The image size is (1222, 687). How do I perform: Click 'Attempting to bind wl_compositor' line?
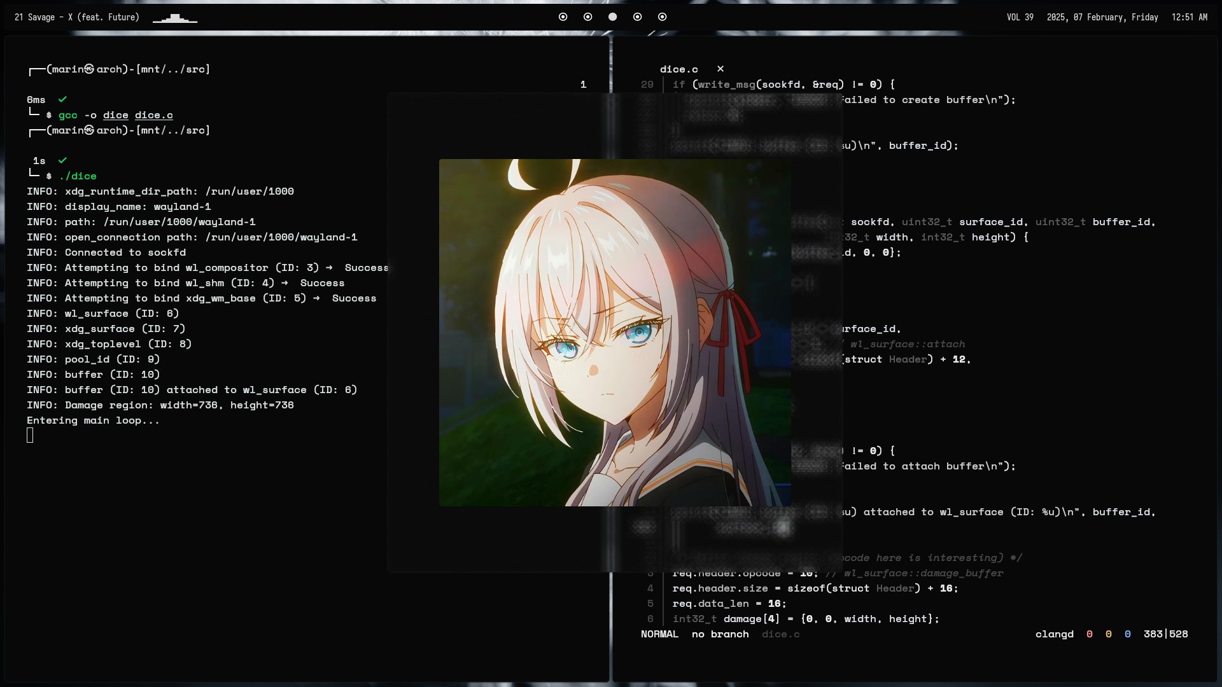click(x=207, y=268)
